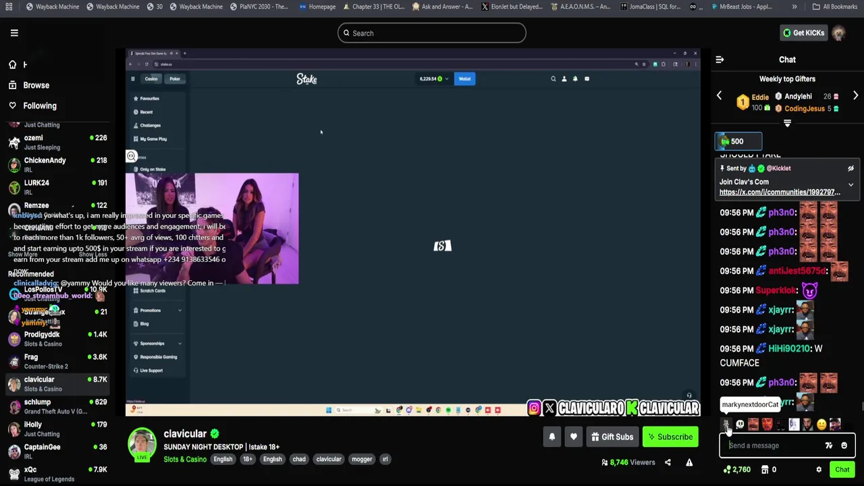Click the chad tag
This screenshot has height=486, width=864.
point(299,460)
